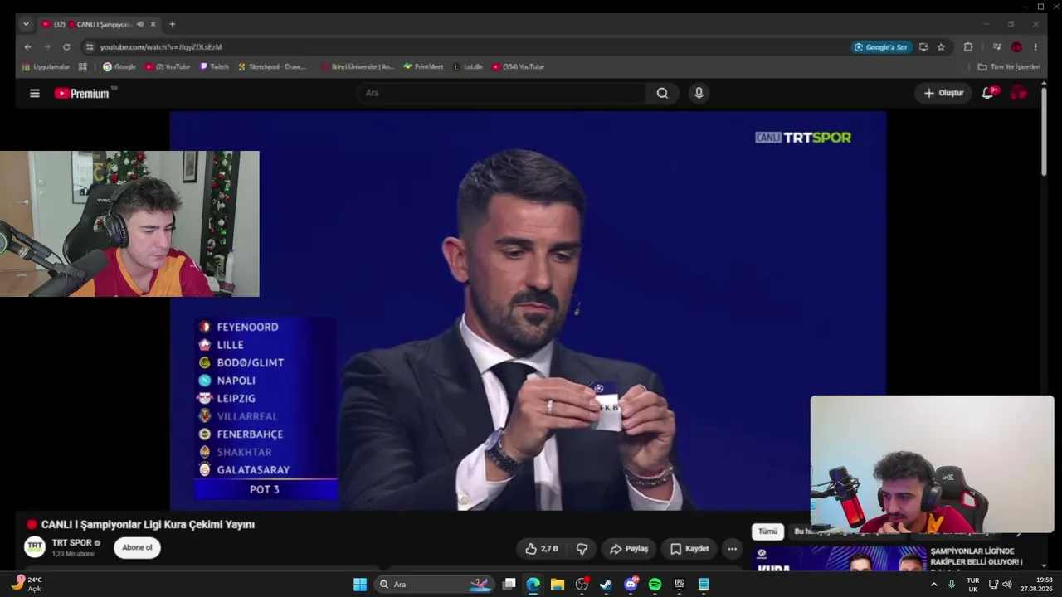
Task: Close the CANLI Şampiyonlar browser tab
Action: click(x=153, y=24)
